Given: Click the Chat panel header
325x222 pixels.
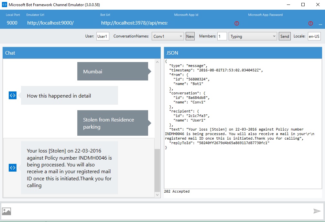Looking at the screenshot, I should point(81,53).
